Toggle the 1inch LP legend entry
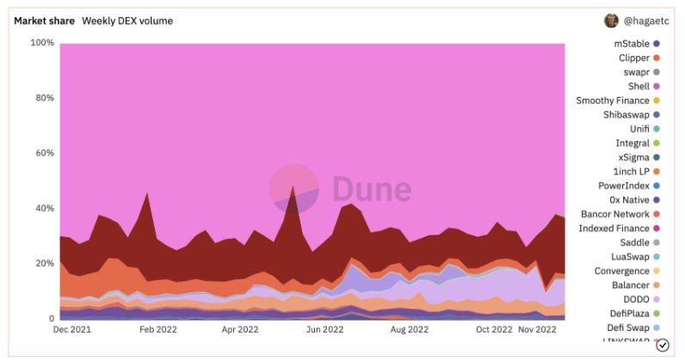This screenshot has width=685, height=361. 636,172
